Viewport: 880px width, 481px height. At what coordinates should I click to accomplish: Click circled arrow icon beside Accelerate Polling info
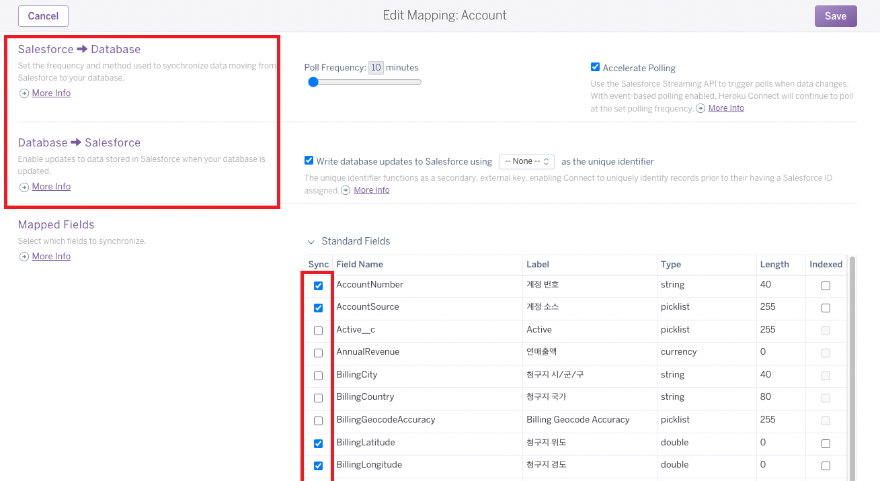701,108
